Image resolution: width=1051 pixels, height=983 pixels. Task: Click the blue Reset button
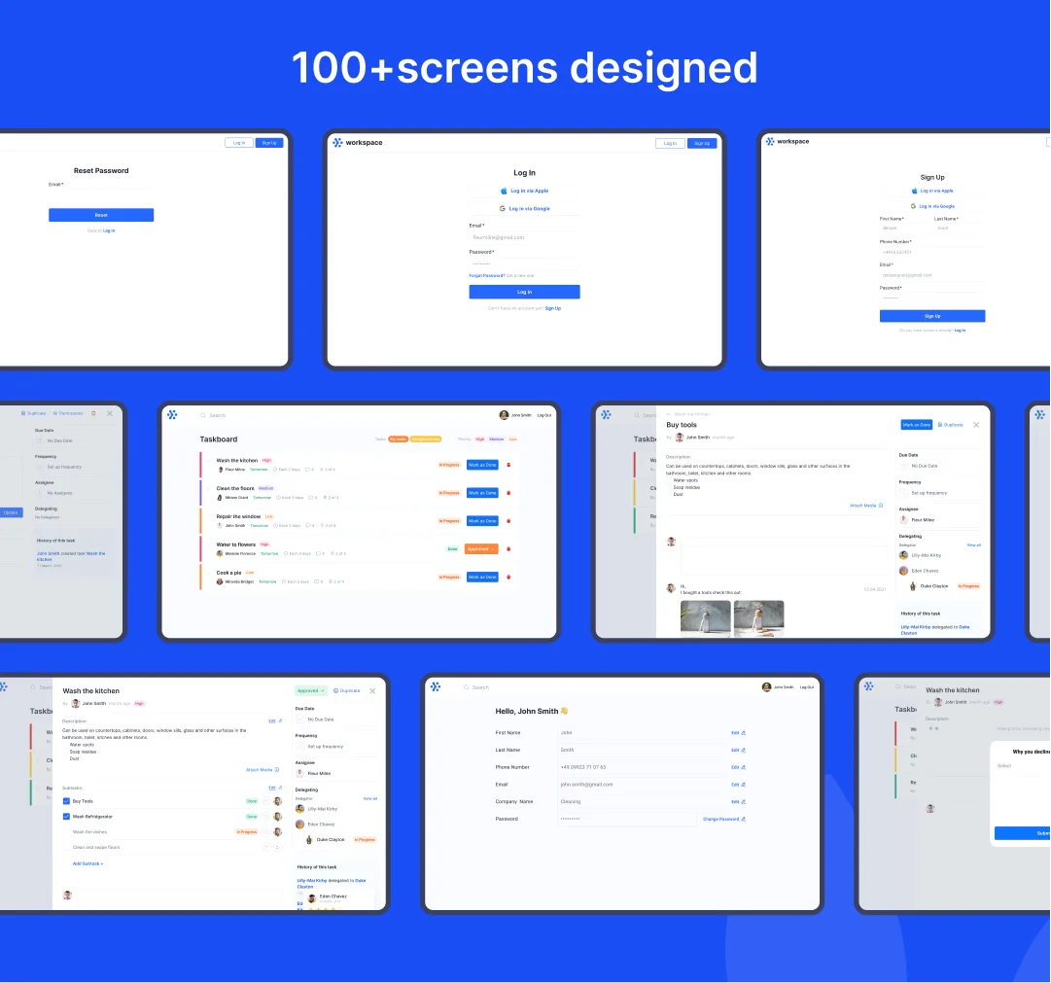click(x=101, y=215)
